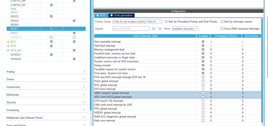This screenshot has height=126, width=268.
Task: Toggle RAMECC second core checkbox
Action: [x=74, y=37]
